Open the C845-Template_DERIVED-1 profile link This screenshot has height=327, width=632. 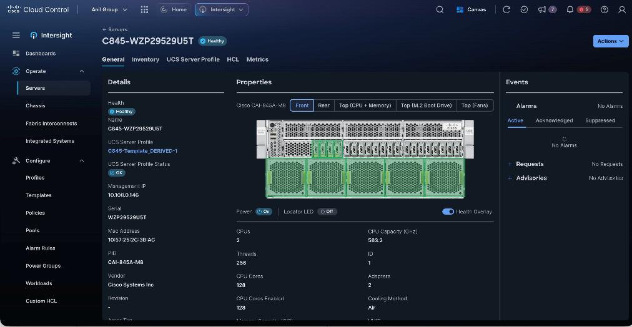[x=142, y=151]
